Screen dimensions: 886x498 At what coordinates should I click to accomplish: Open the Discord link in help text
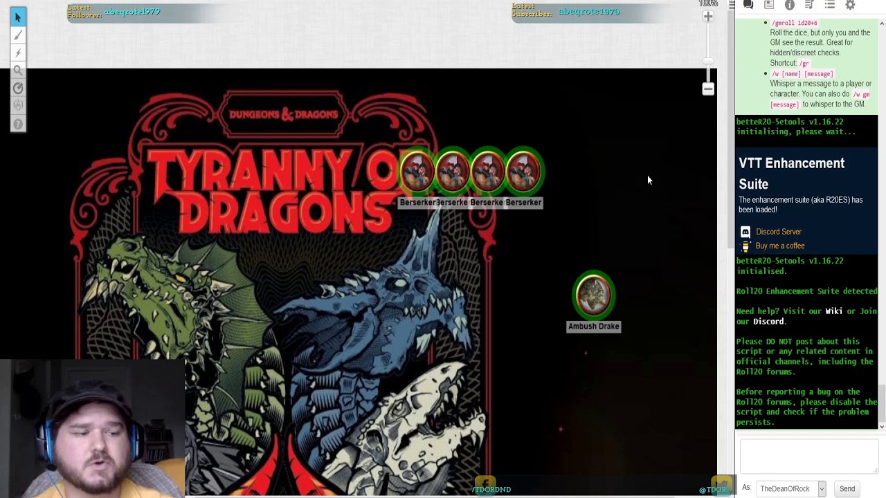[768, 322]
